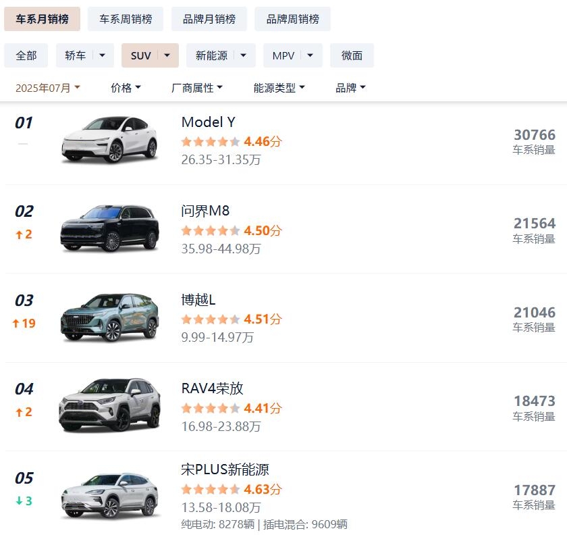567x535 pixels.
Task: Expand the SUV category arrow
Action: [167, 55]
